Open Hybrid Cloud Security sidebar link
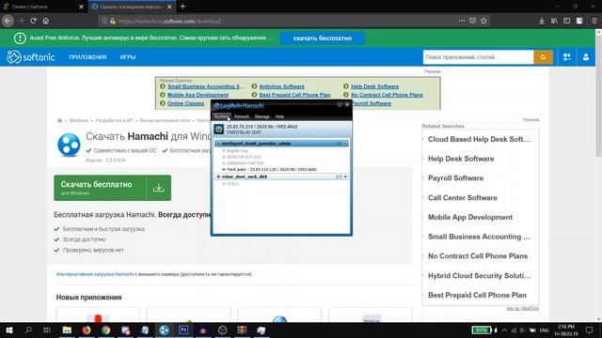Screen dimensions: 602x338 pyautogui.click(x=479, y=275)
